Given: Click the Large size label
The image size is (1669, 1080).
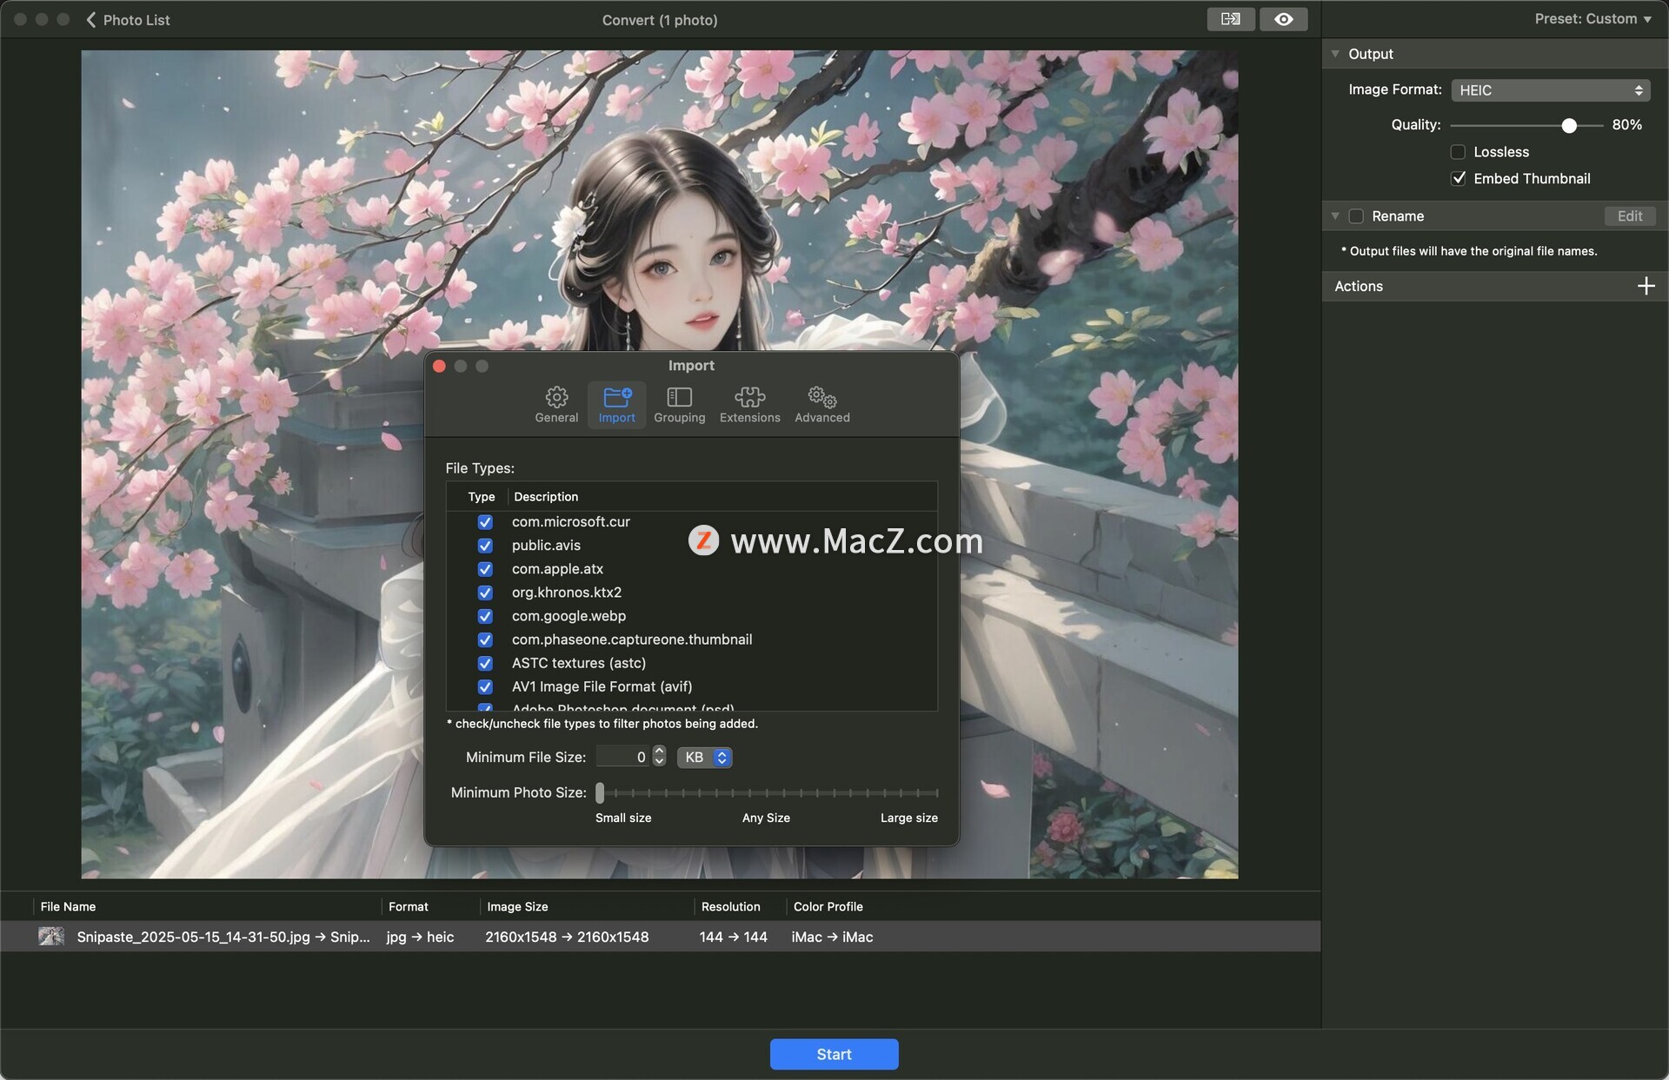Looking at the screenshot, I should coord(908,818).
